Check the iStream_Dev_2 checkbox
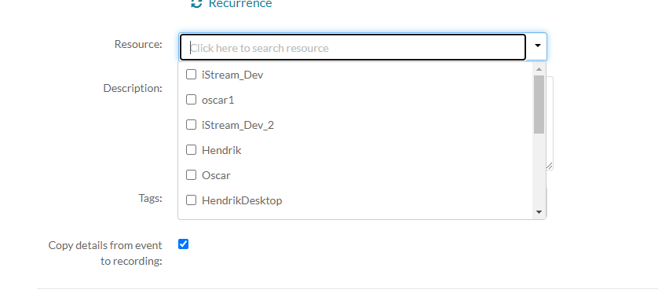This screenshot has width=658, height=308. pyautogui.click(x=191, y=125)
